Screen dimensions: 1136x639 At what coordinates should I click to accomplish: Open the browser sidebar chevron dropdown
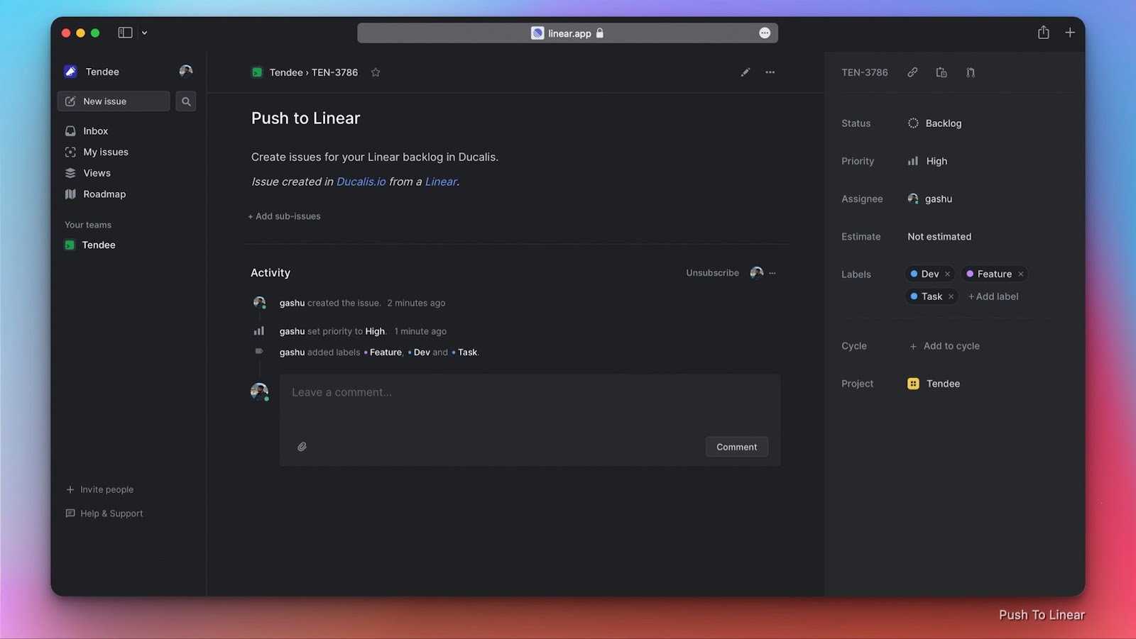(144, 33)
